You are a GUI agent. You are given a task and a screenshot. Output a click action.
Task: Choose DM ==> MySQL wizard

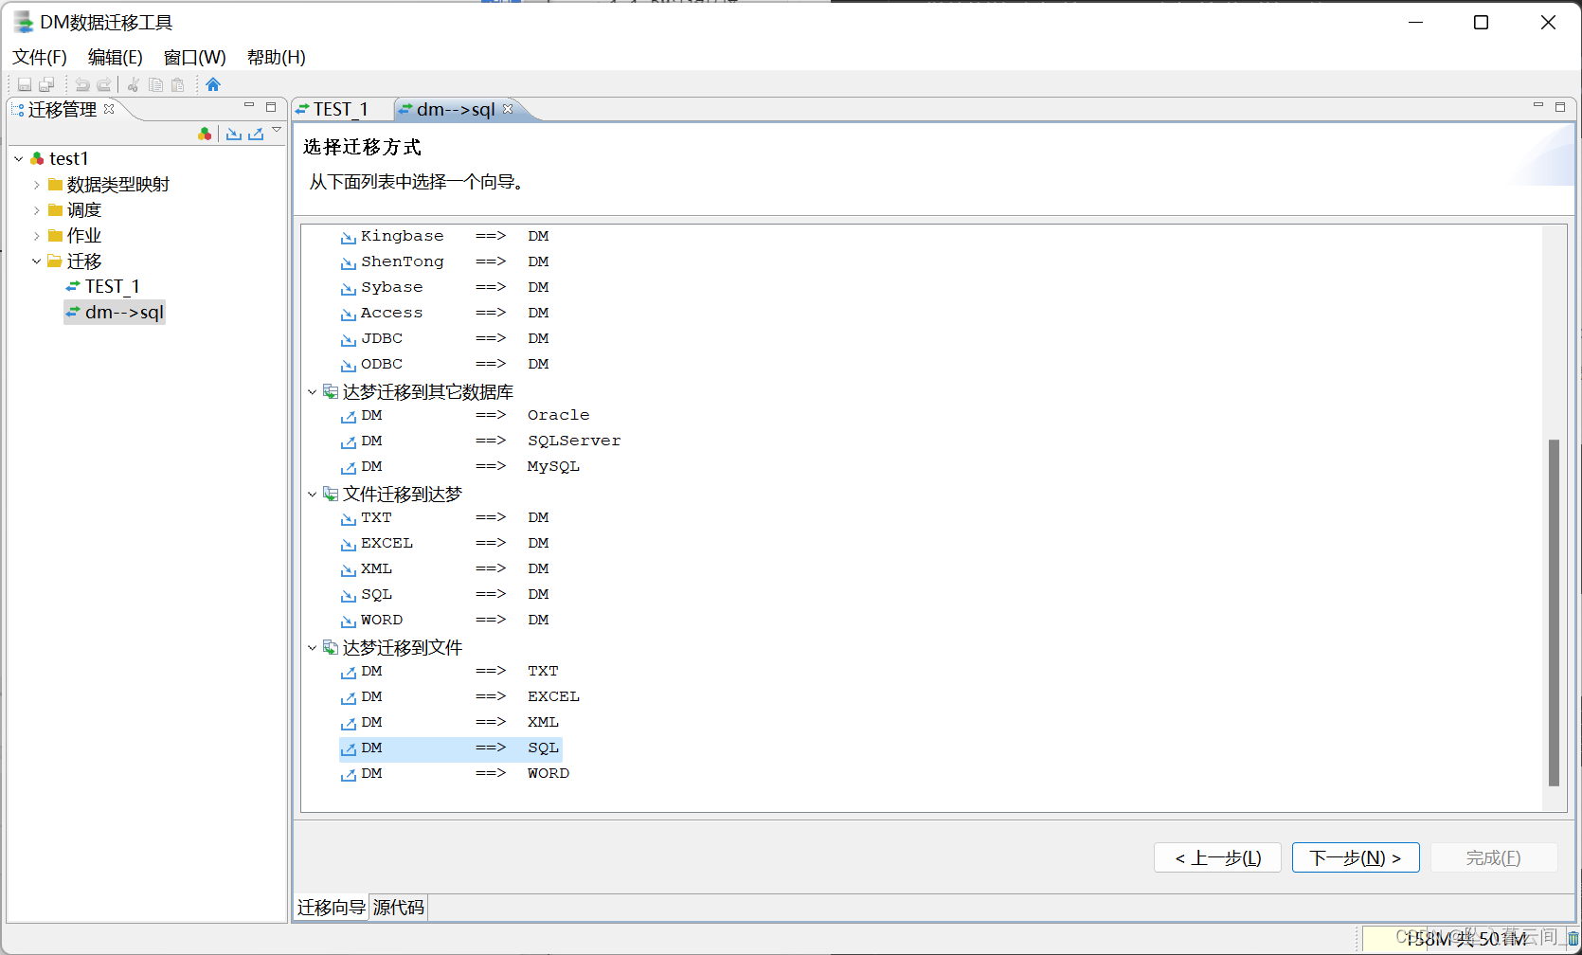point(460,466)
